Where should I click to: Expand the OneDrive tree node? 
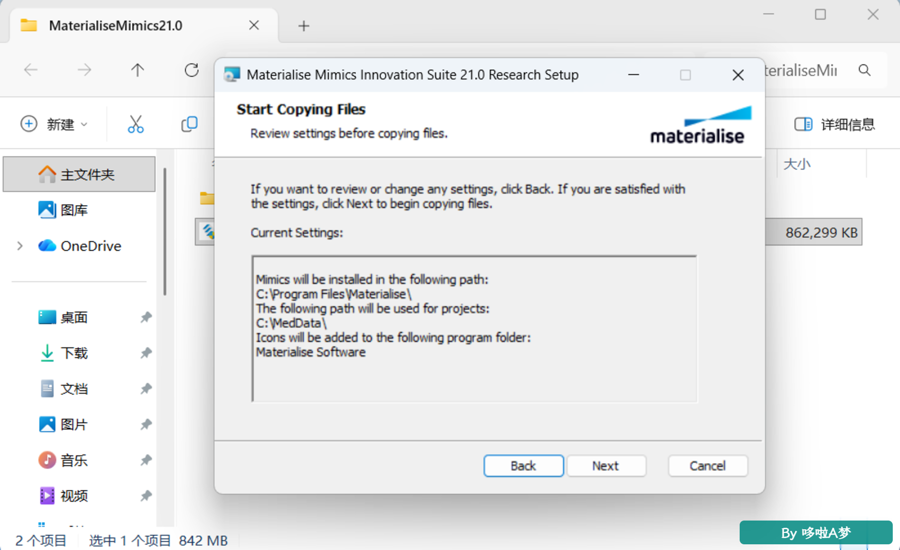click(20, 246)
